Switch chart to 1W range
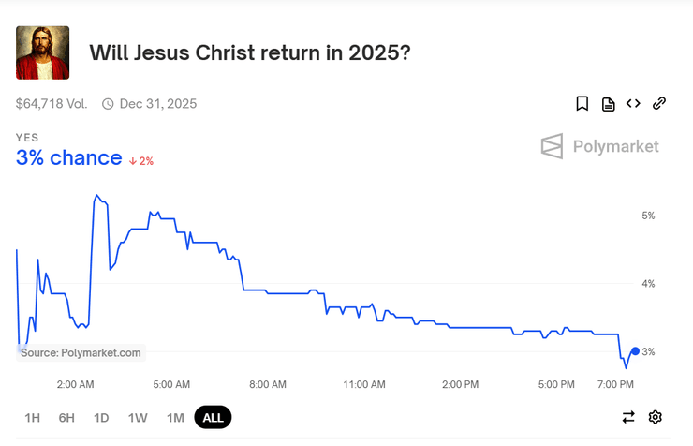The image size is (693, 446). 138,418
